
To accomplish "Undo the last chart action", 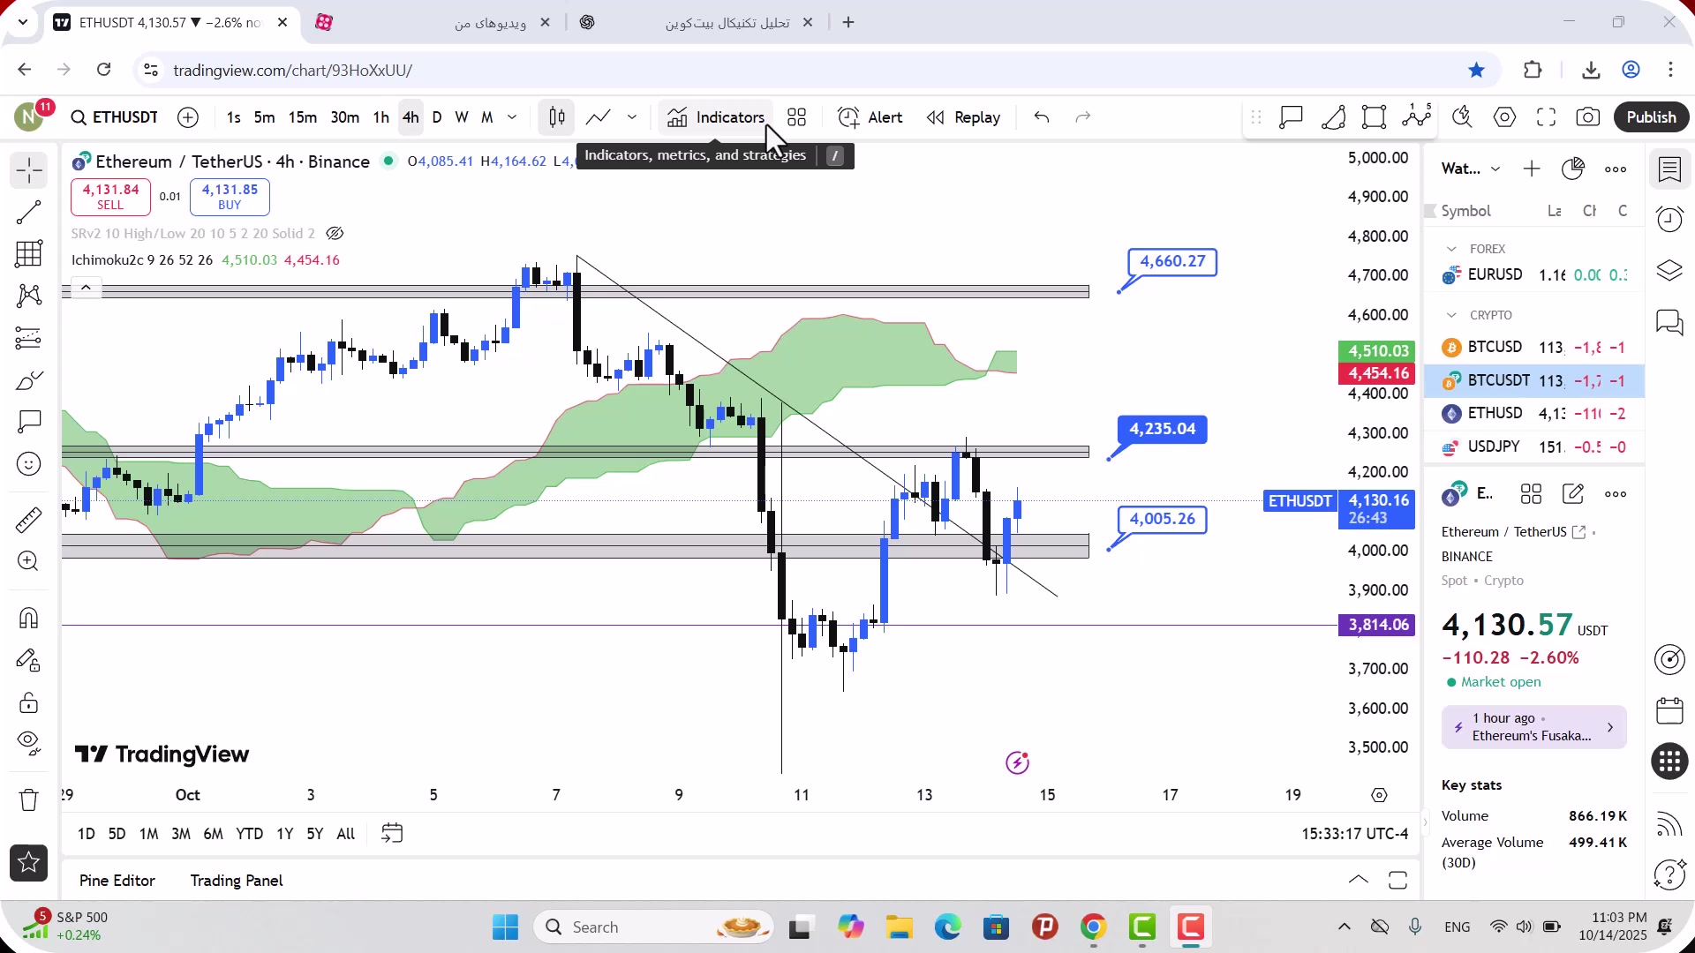I will pyautogui.click(x=1042, y=117).
